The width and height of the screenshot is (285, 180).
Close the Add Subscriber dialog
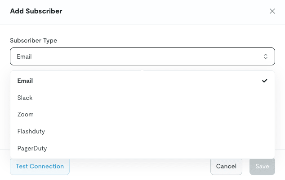[x=272, y=11]
